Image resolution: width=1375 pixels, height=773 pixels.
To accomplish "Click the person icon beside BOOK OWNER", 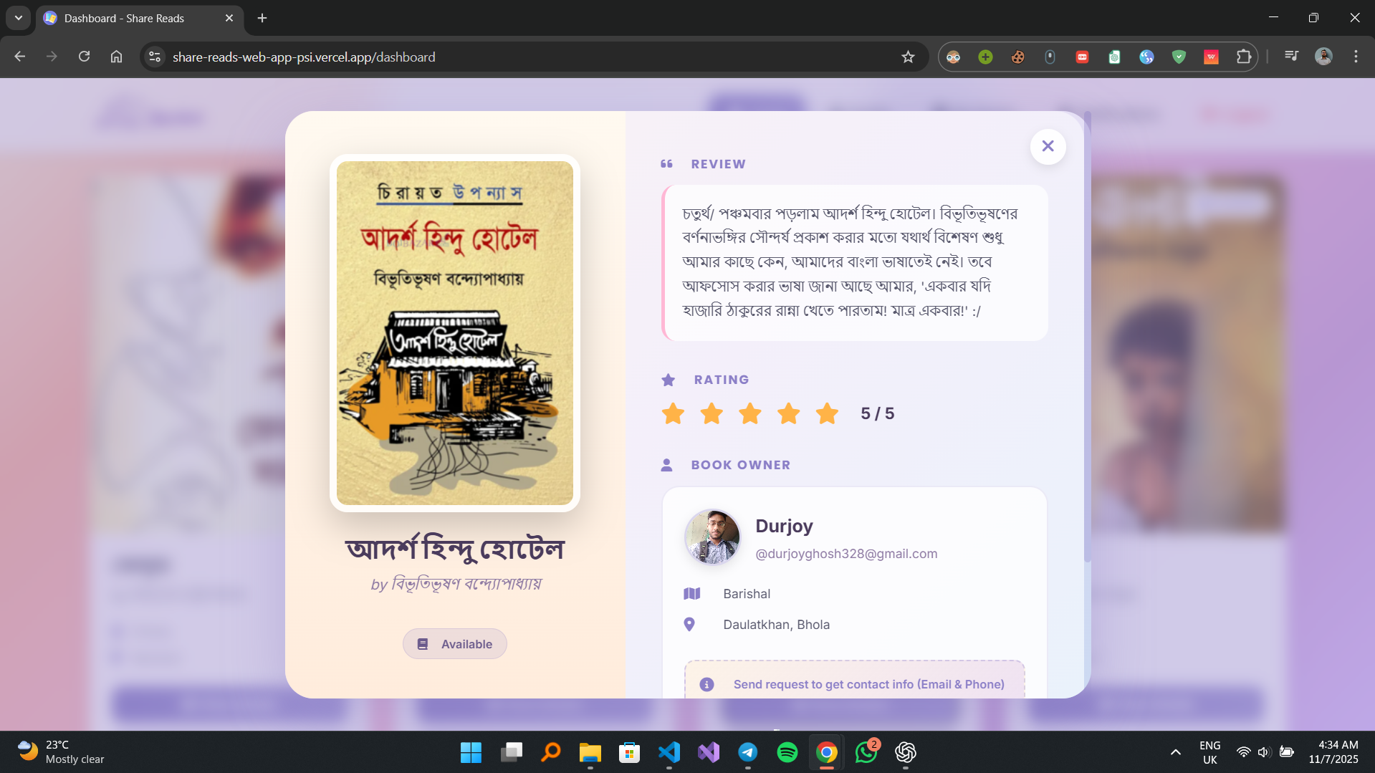I will pyautogui.click(x=667, y=464).
